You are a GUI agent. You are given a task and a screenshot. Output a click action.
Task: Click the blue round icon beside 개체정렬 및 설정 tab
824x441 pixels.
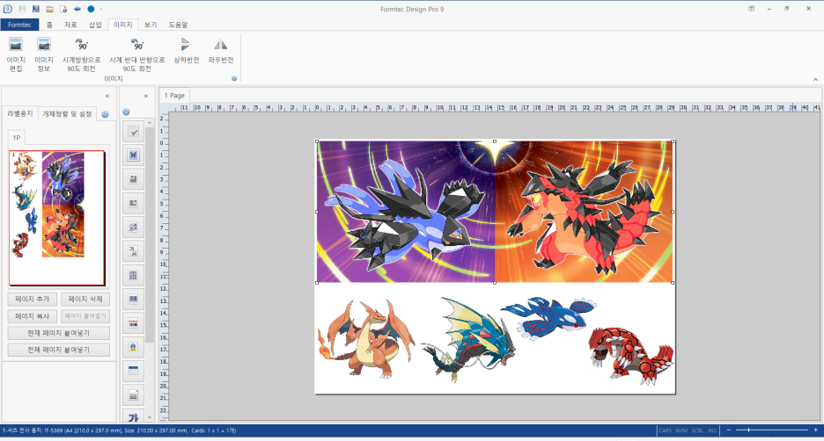105,114
